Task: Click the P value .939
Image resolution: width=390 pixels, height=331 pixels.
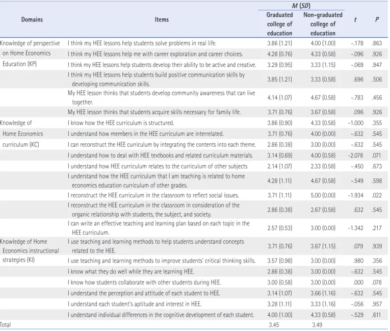Action: click(377, 246)
